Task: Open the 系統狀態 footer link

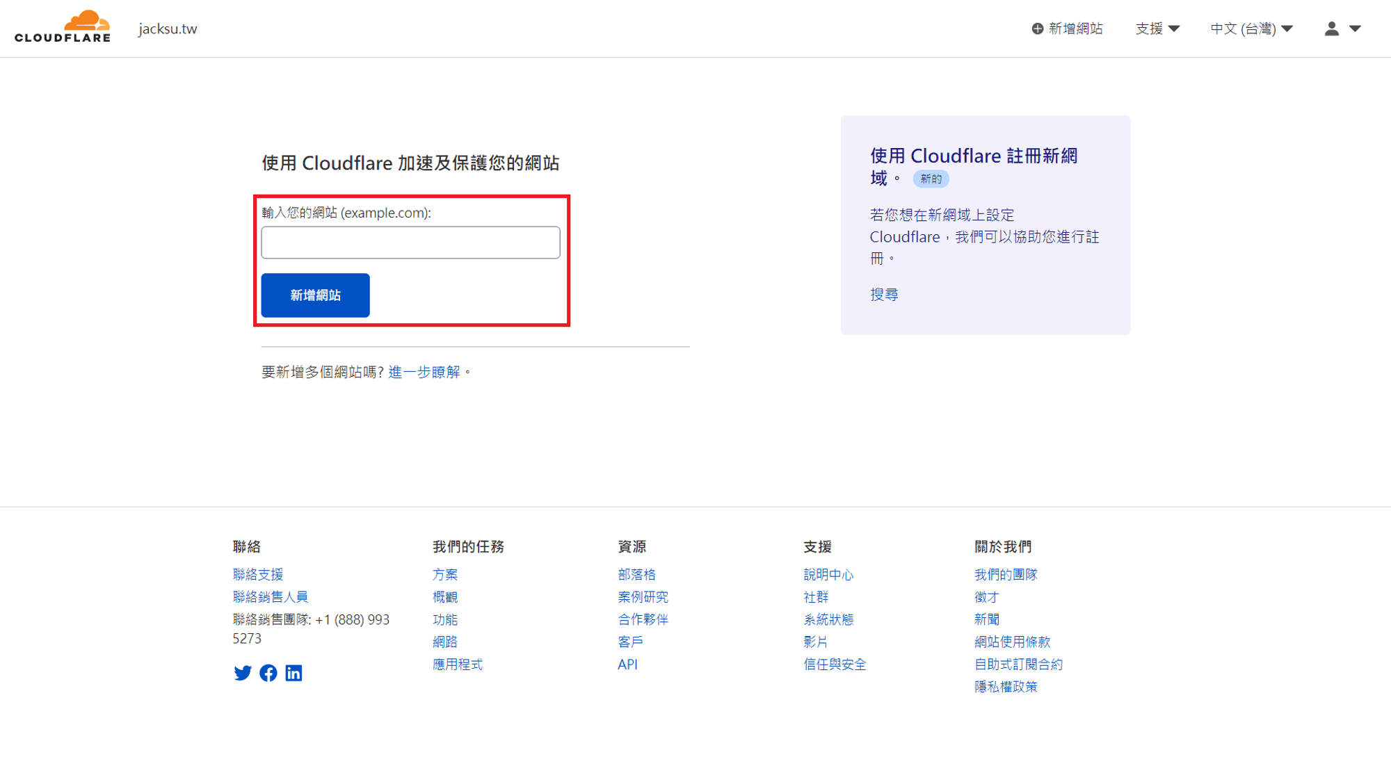Action: coord(829,619)
